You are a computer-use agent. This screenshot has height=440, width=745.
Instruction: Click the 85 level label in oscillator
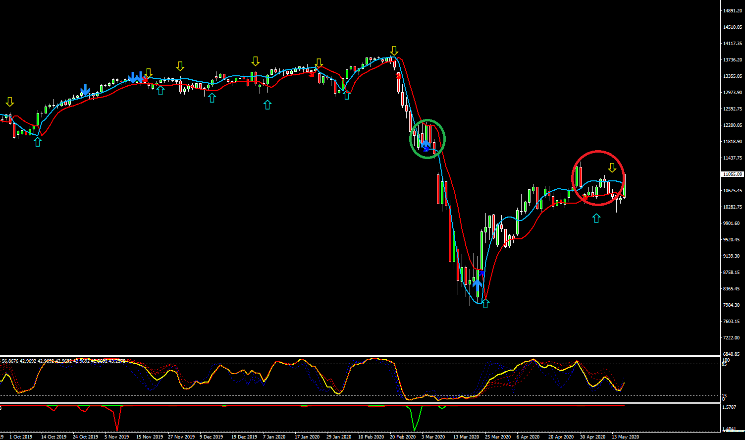[x=724, y=364]
